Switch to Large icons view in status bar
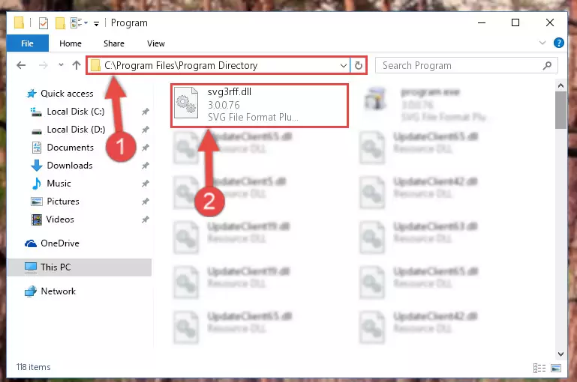The height and width of the screenshot is (382, 577). [556, 368]
